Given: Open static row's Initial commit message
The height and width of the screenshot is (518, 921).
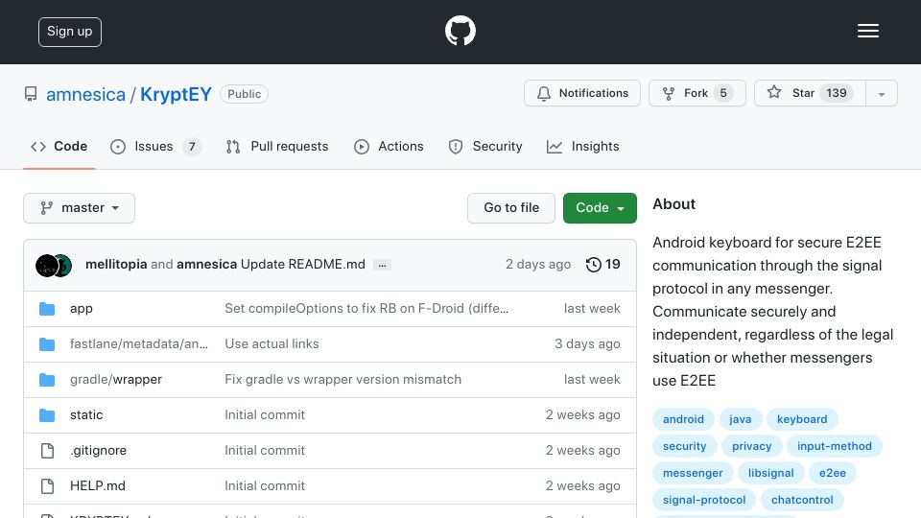Looking at the screenshot, I should point(265,414).
